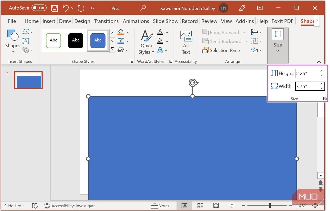Switch to the Insert tab

49,21
